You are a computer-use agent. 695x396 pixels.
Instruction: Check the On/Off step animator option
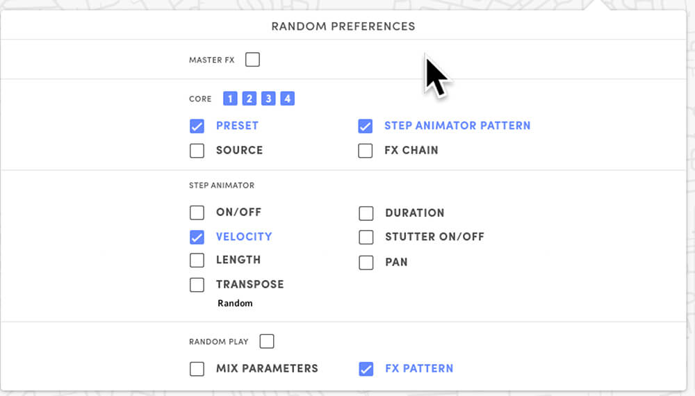point(197,213)
